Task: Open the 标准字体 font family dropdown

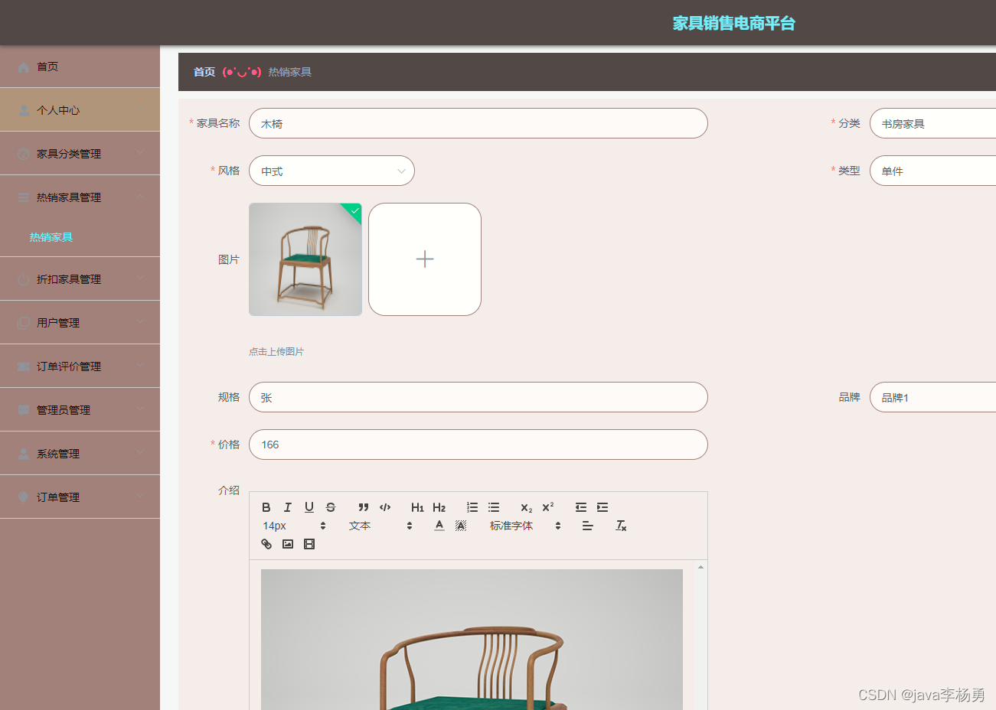Action: pyautogui.click(x=525, y=526)
